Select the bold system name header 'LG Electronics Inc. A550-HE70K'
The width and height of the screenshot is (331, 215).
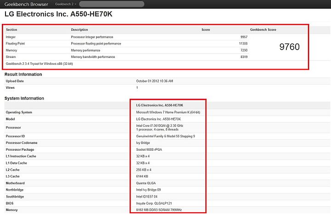click(160, 105)
